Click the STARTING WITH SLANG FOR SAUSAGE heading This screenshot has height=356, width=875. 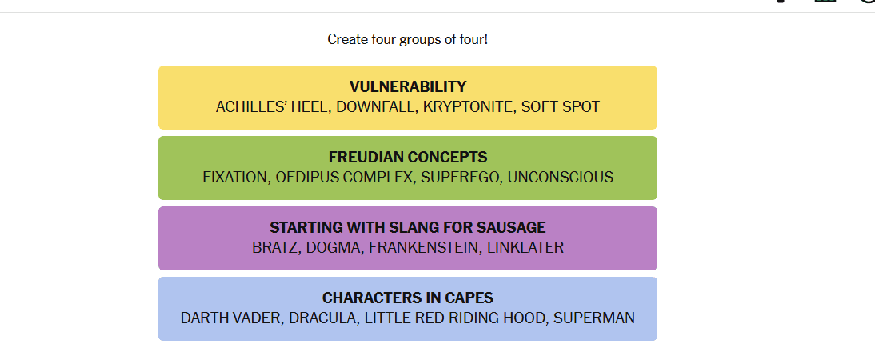coord(408,227)
